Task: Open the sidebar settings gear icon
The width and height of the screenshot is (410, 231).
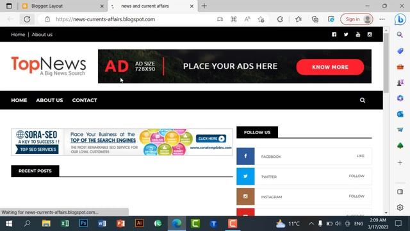Action: [x=400, y=207]
